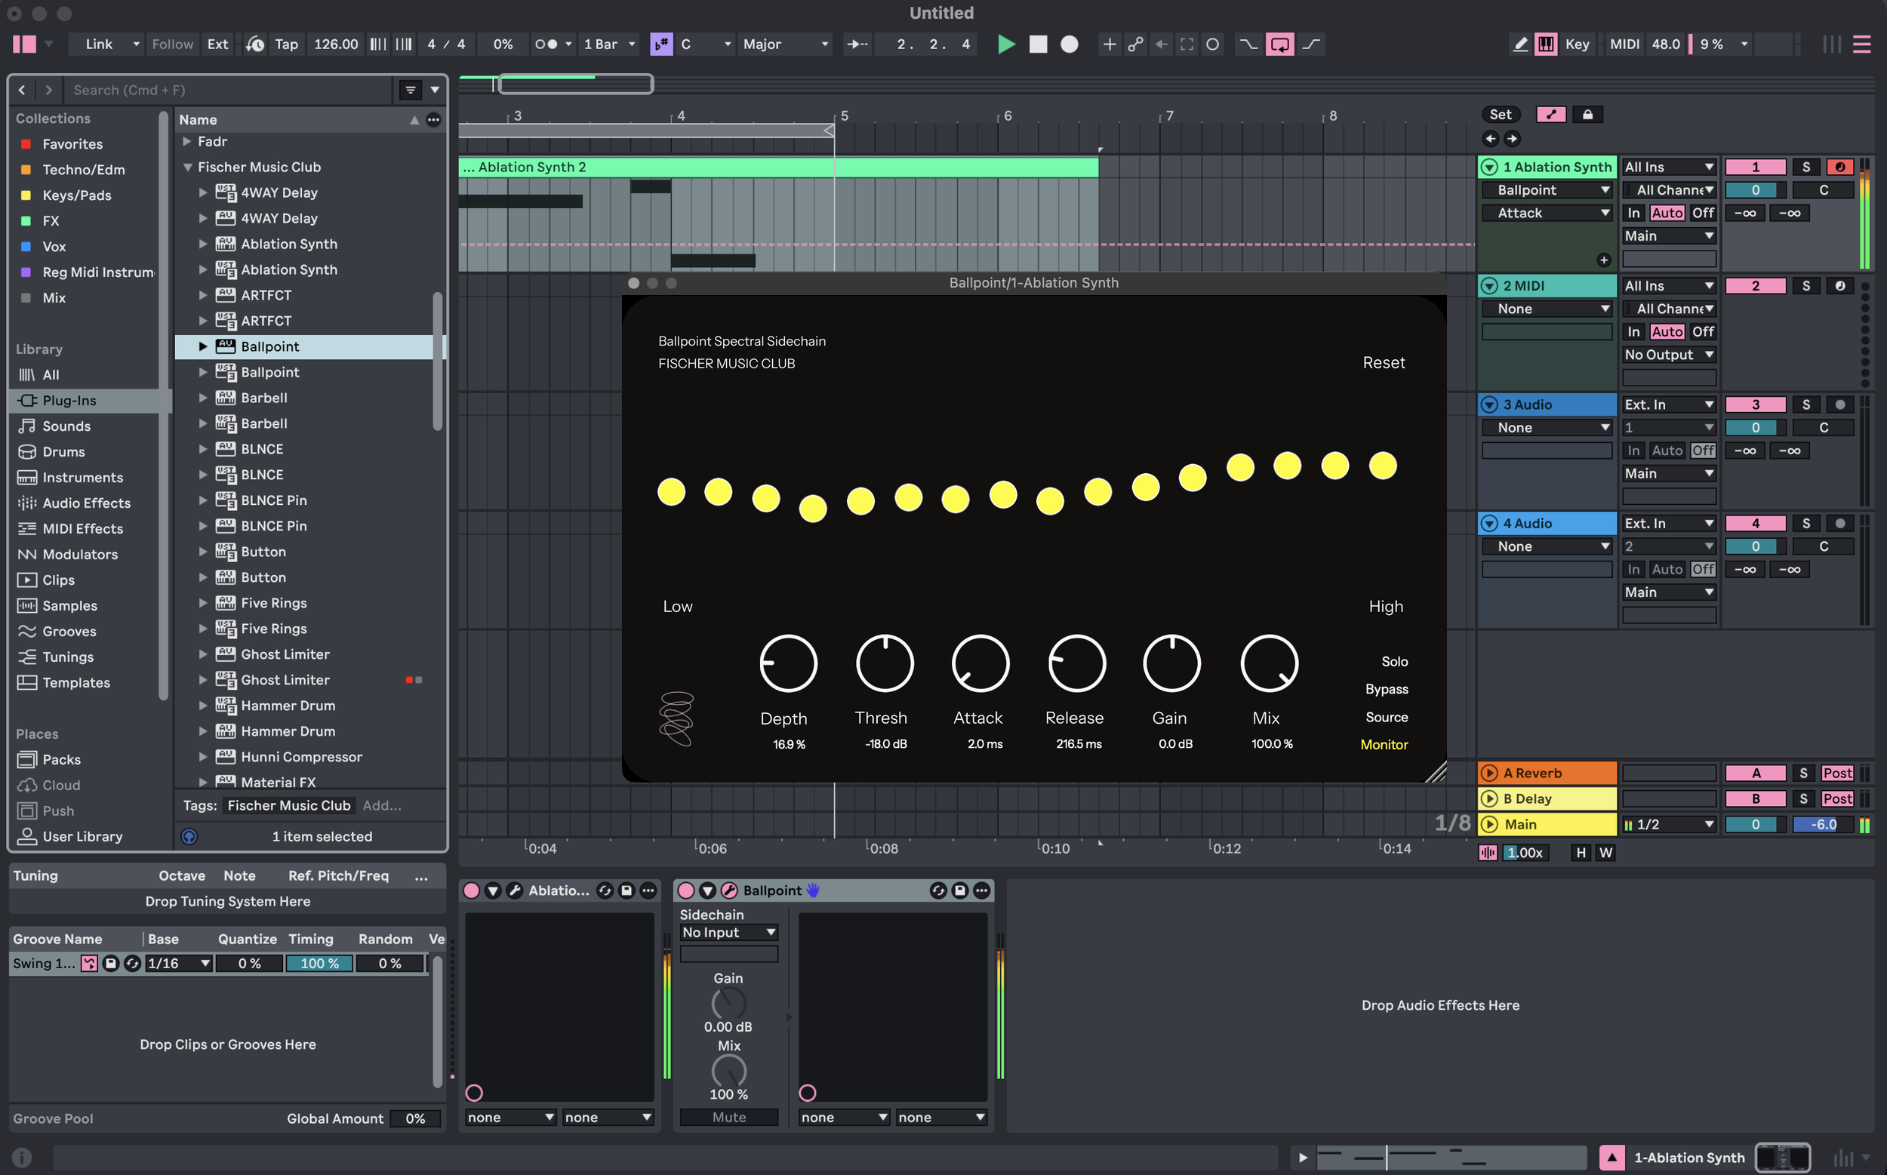Jump to the previous locator arrow
The image size is (1887, 1175).
click(1490, 139)
